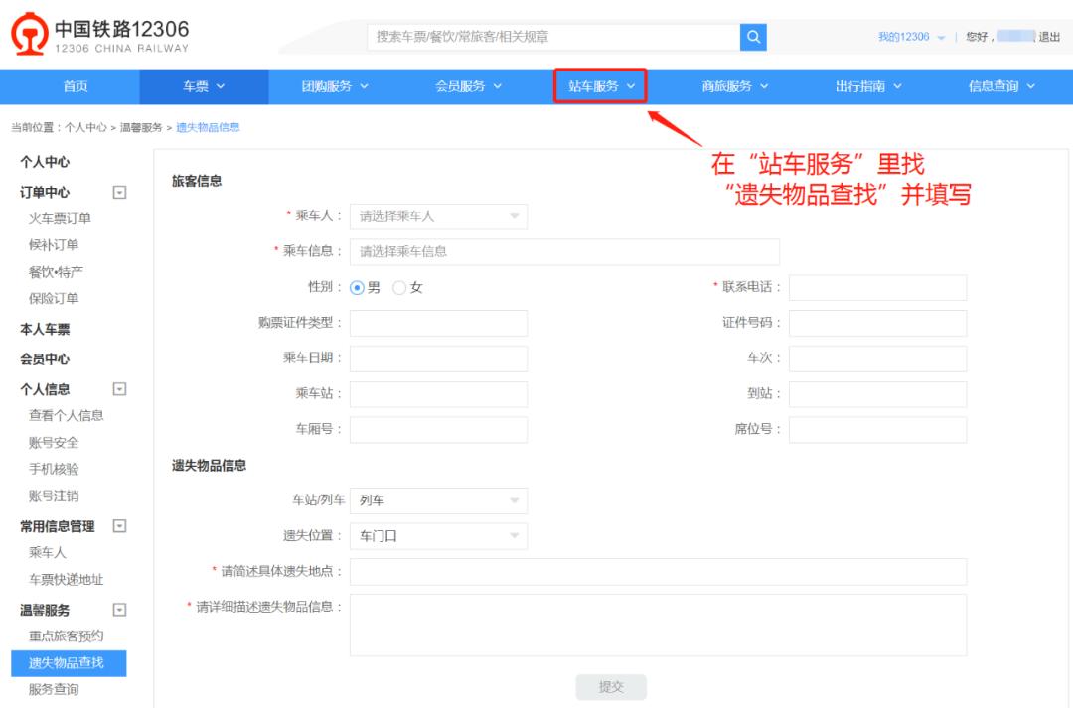Click the 提交 submit button
The height and width of the screenshot is (708, 1073).
pos(610,686)
